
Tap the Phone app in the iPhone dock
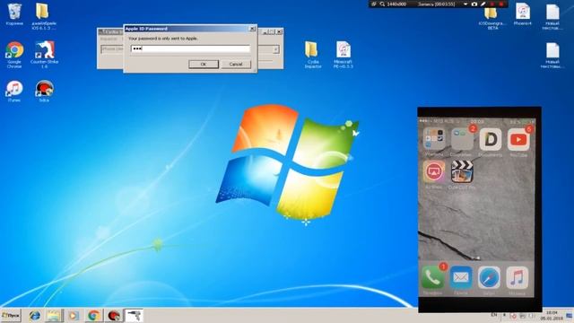(432, 277)
